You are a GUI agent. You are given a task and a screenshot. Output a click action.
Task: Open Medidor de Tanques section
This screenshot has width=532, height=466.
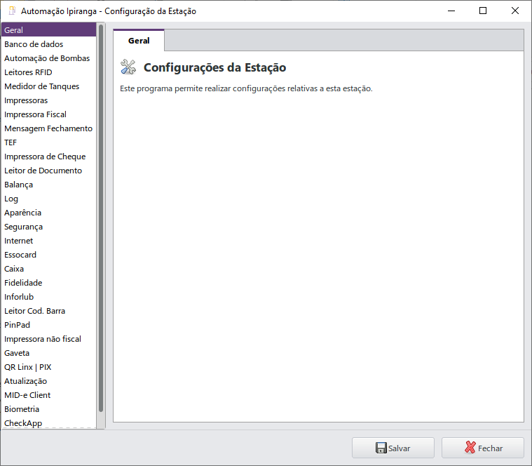coord(49,86)
